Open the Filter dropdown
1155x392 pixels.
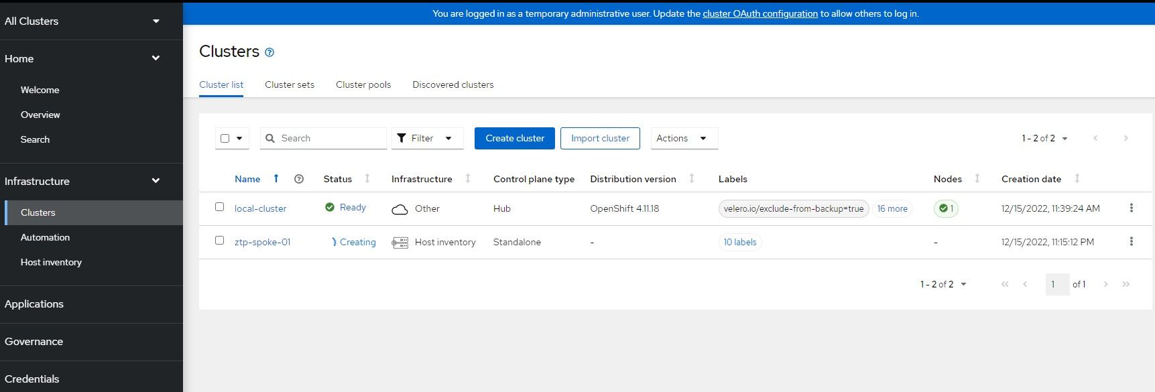point(427,138)
